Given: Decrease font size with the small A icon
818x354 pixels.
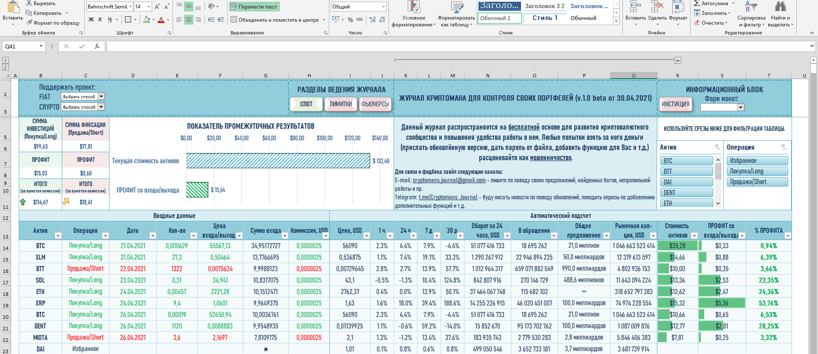Looking at the screenshot, I should pyautogui.click(x=167, y=7).
